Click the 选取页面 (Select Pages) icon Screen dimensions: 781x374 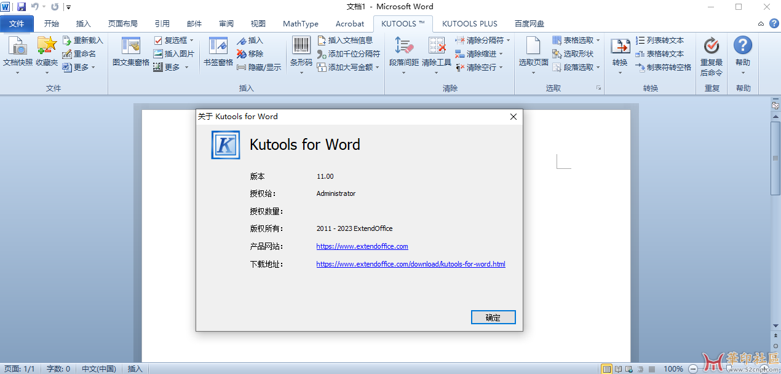(x=533, y=46)
